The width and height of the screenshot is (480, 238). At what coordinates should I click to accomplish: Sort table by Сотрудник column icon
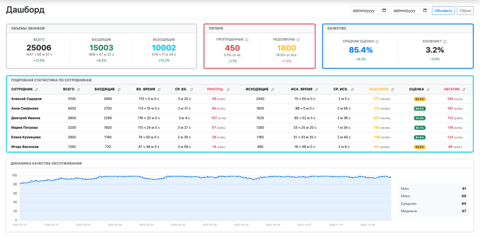click(37, 89)
